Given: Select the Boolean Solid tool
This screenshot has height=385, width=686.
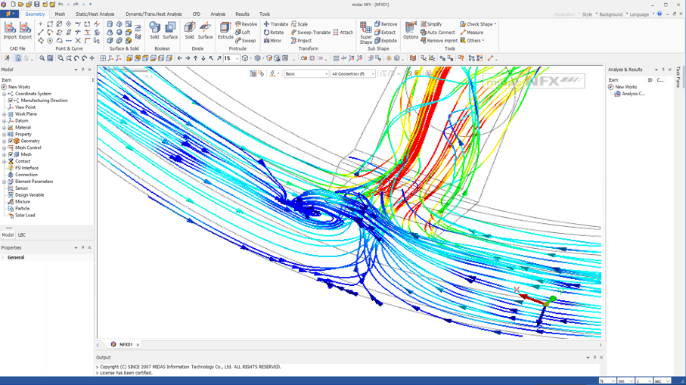Looking at the screenshot, I should point(154,30).
